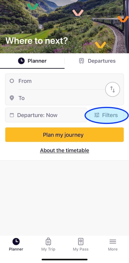Tap the Where to next? banner image

(x=64, y=27)
